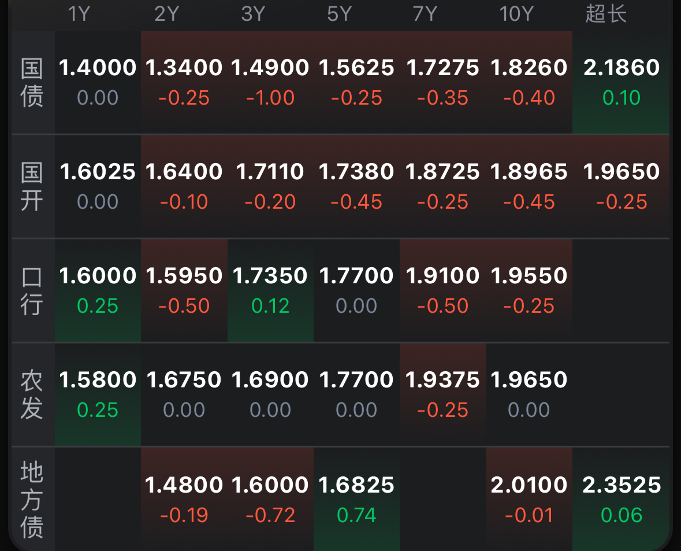The image size is (681, 551).
Task: Click the 国债 3Y yield 1.4900
Action: point(270,82)
